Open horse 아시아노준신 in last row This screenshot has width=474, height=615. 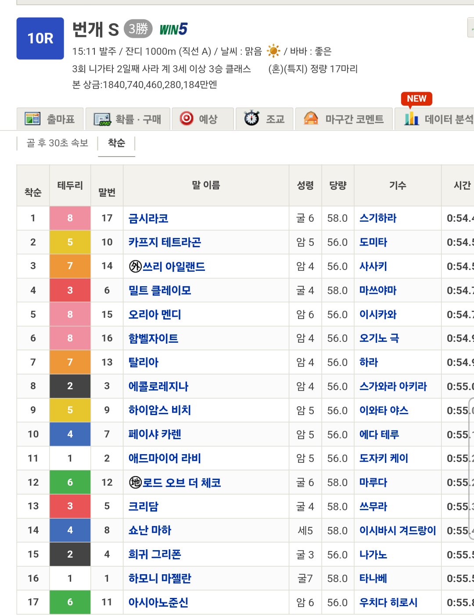pyautogui.click(x=158, y=602)
